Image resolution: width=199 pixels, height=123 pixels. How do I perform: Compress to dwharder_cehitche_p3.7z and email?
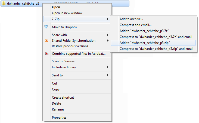(x=156, y=37)
